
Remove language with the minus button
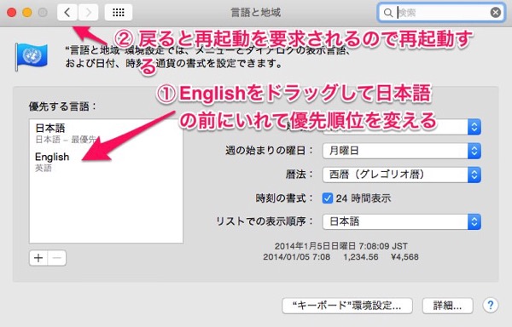[x=57, y=258]
